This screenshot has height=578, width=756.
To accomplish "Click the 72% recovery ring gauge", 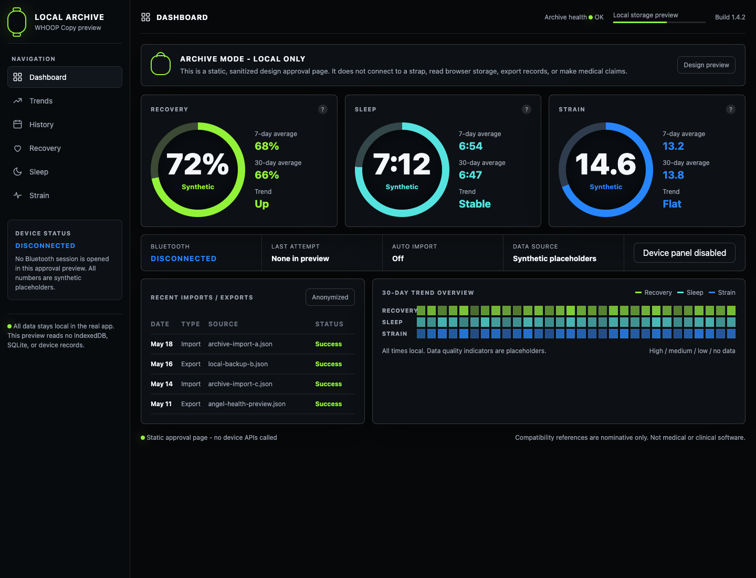I will pyautogui.click(x=198, y=170).
